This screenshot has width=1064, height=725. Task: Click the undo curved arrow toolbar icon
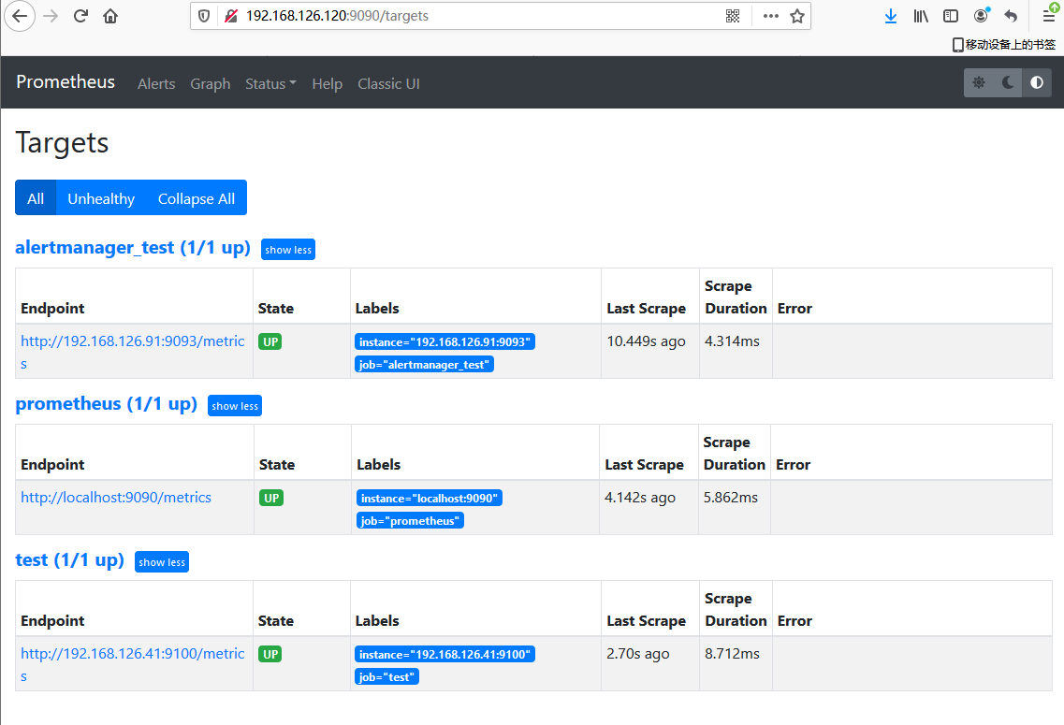[x=1011, y=16]
